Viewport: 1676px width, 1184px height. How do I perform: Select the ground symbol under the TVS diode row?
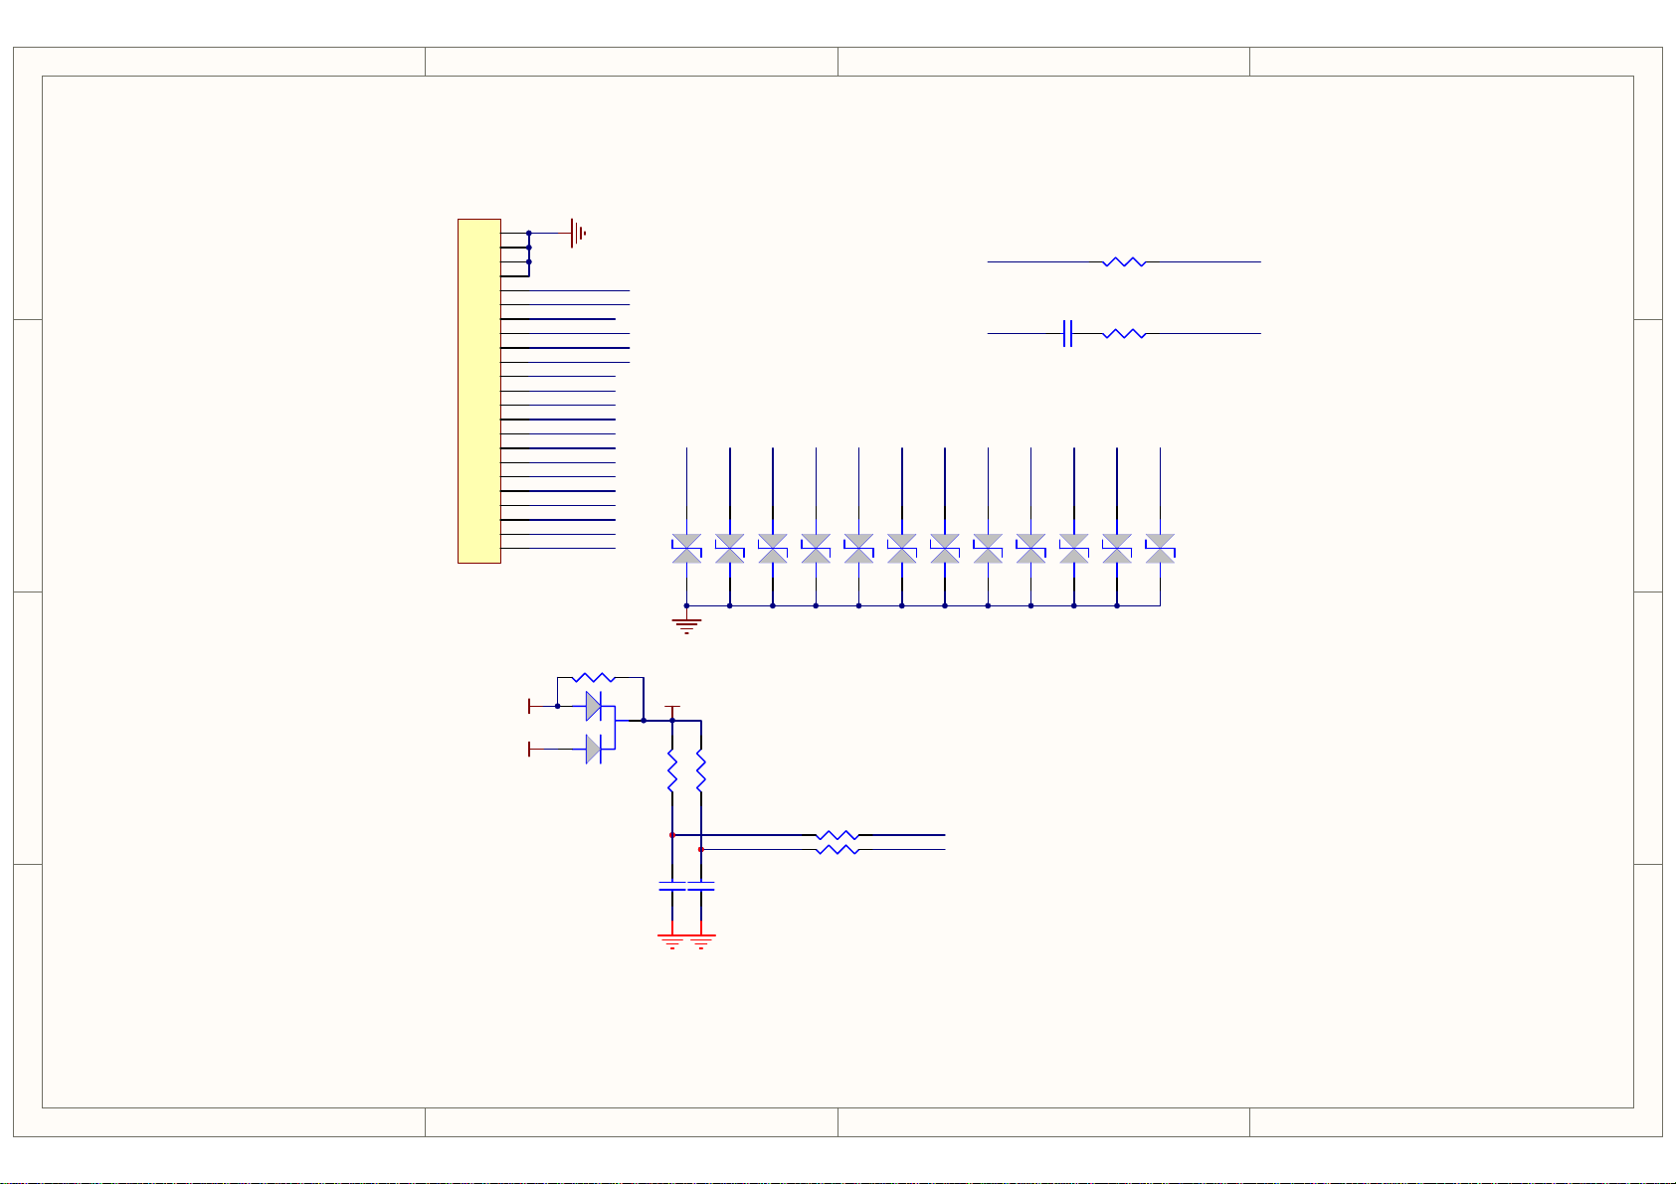[x=686, y=624]
